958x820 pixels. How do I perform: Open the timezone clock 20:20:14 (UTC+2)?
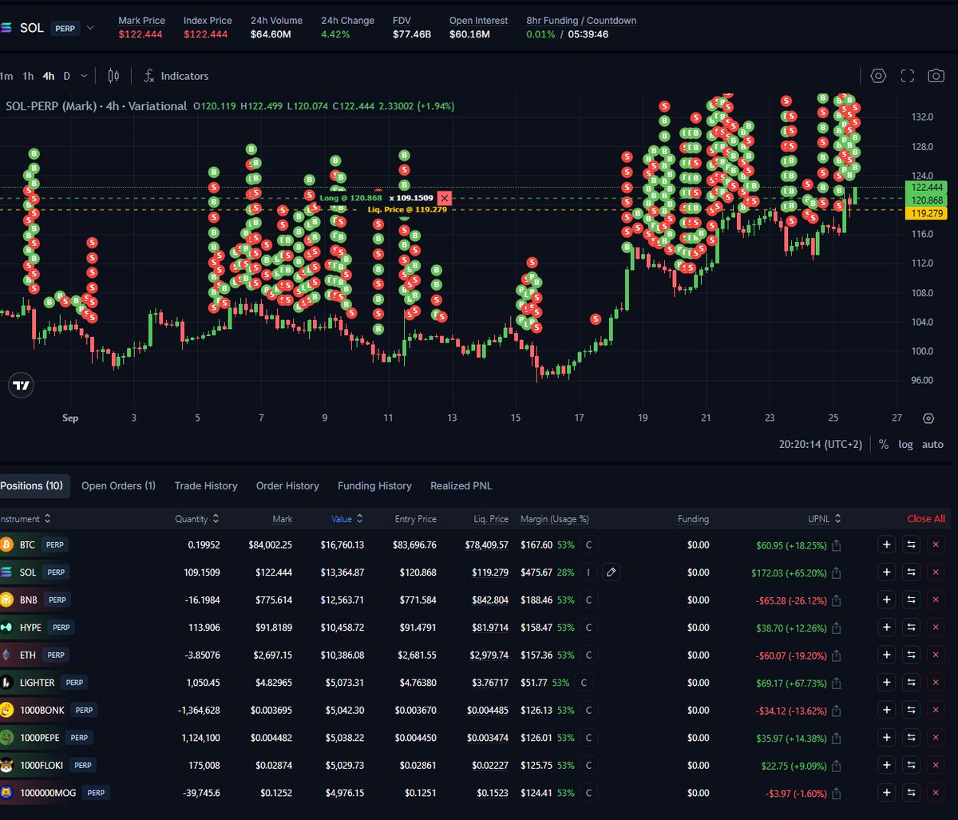tap(820, 444)
